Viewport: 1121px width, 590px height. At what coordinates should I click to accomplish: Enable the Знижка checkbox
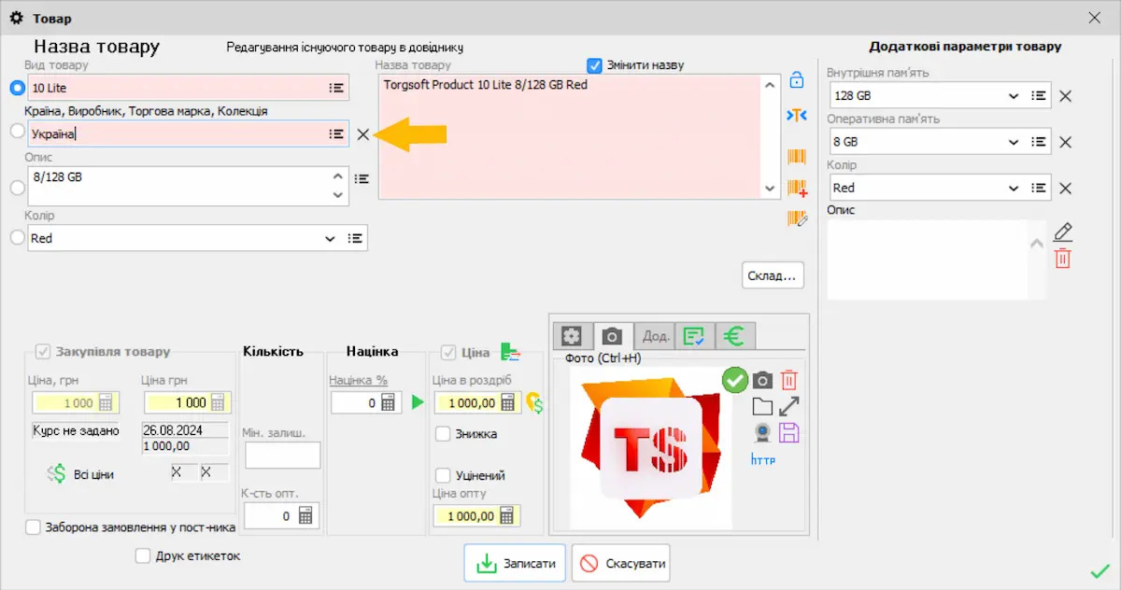click(x=444, y=434)
